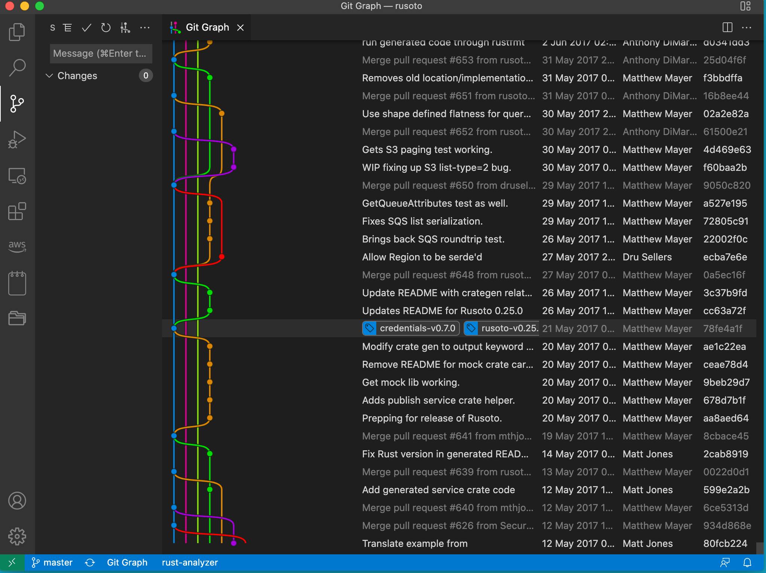Viewport: 766px width, 573px height.
Task: Click the rusoto-v0.25 tag label
Action: pos(502,329)
